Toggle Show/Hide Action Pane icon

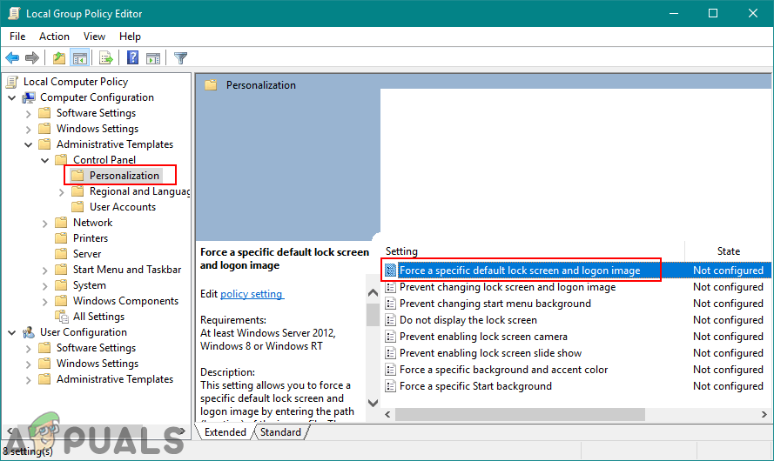pyautogui.click(x=153, y=58)
